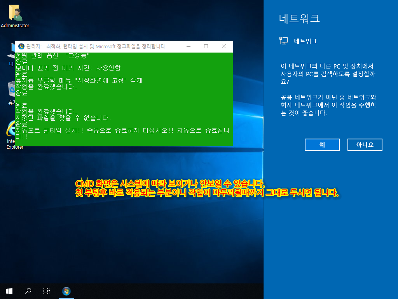Image resolution: width=398 pixels, height=299 pixels.
Task: Open Task View on the taskbar
Action: (x=47, y=291)
